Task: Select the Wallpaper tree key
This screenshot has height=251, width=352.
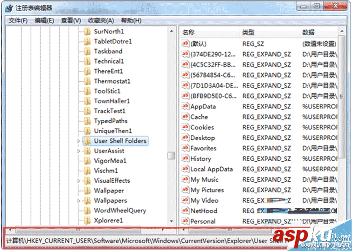Action: [109, 191]
